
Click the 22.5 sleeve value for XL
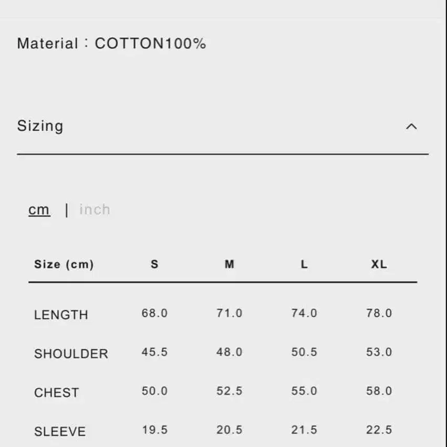click(x=379, y=430)
